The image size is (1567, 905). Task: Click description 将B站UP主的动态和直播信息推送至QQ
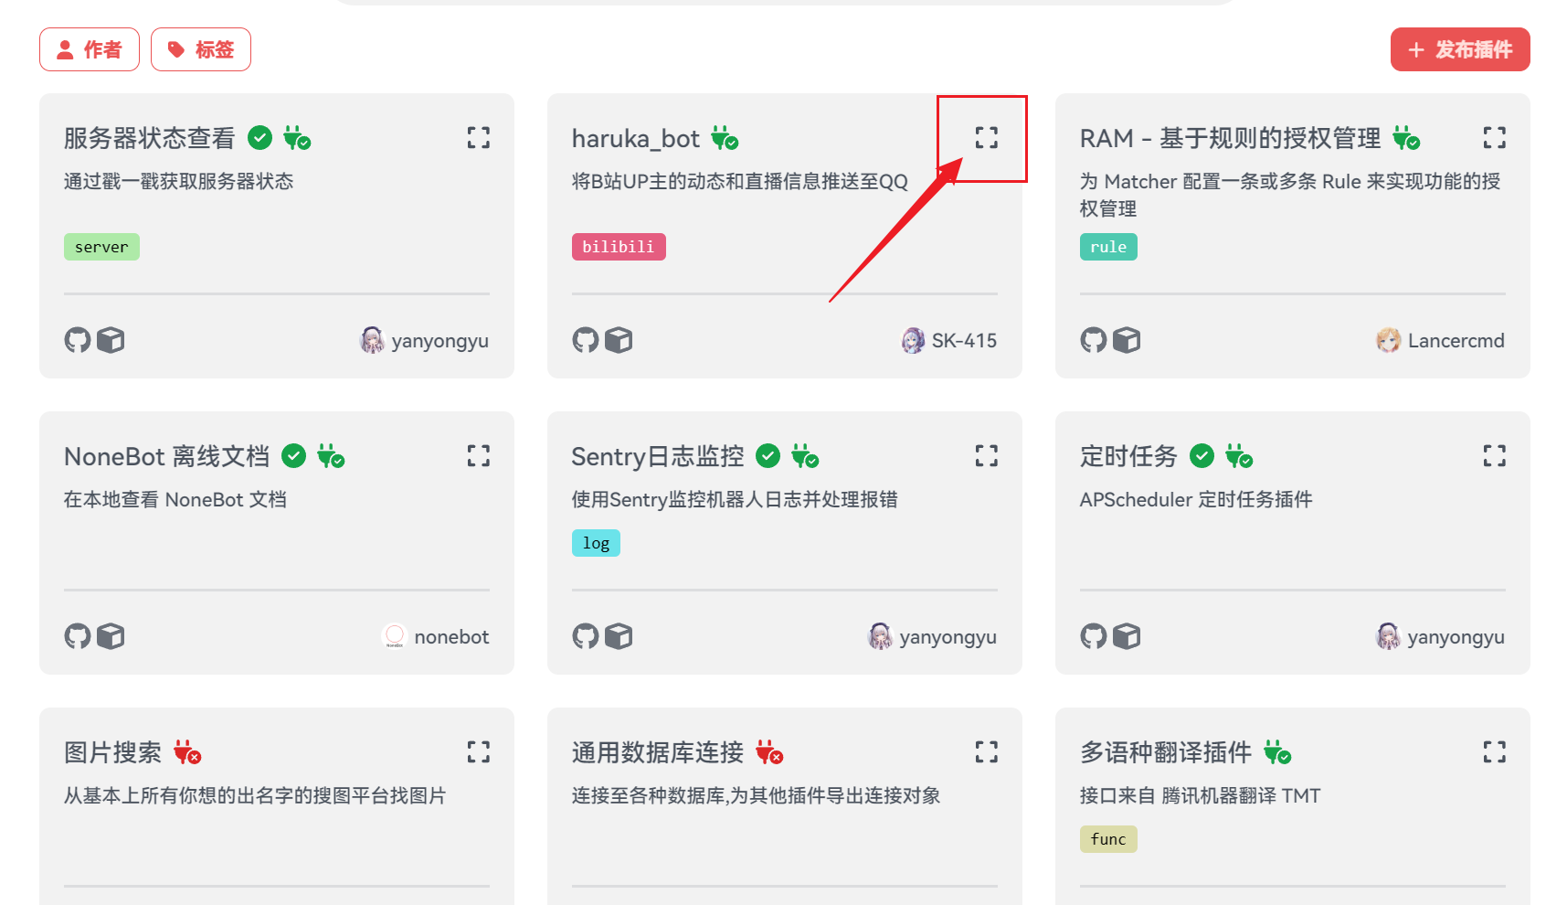point(740,181)
